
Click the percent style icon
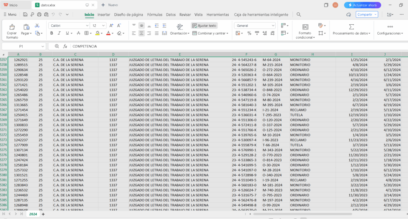pos(250,33)
